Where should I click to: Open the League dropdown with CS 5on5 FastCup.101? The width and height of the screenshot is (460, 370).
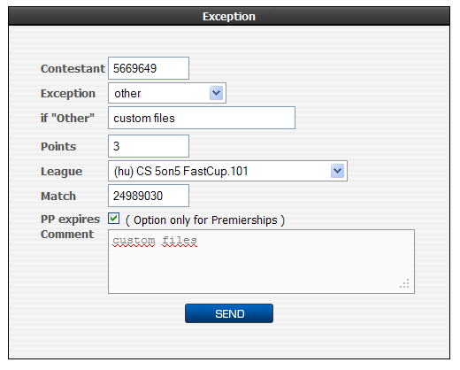click(x=227, y=171)
